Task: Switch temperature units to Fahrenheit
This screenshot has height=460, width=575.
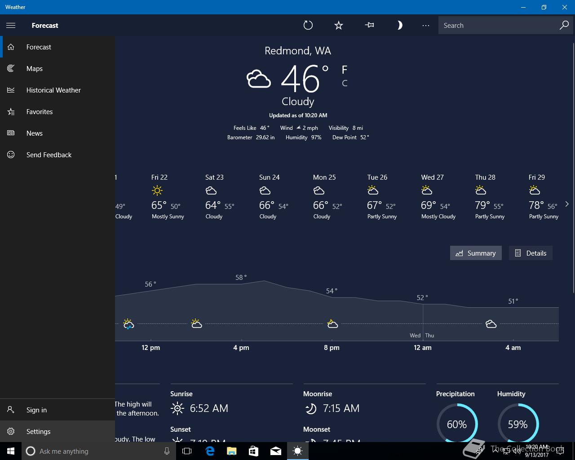Action: click(345, 70)
